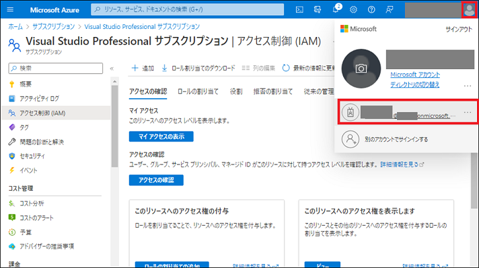Open the portal settings gear icon
This screenshot has height=268, width=479.
point(353,9)
